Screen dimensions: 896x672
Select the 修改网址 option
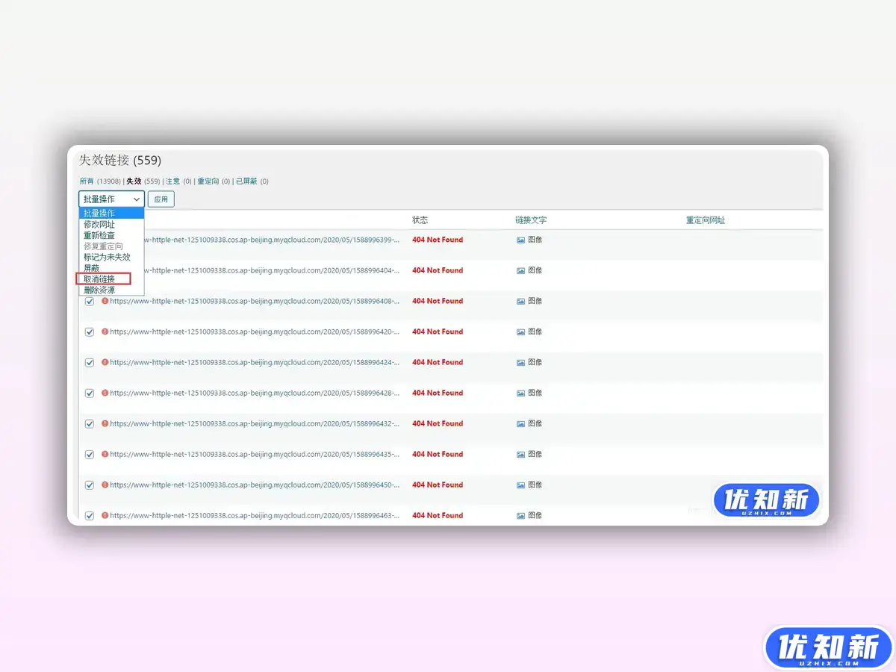point(99,224)
